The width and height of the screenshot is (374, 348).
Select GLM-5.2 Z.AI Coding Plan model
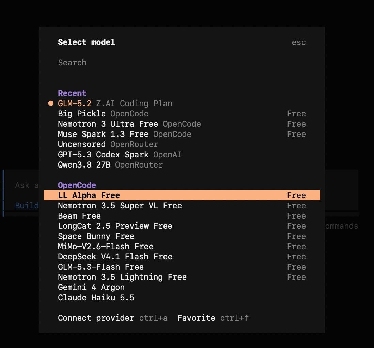point(182,104)
